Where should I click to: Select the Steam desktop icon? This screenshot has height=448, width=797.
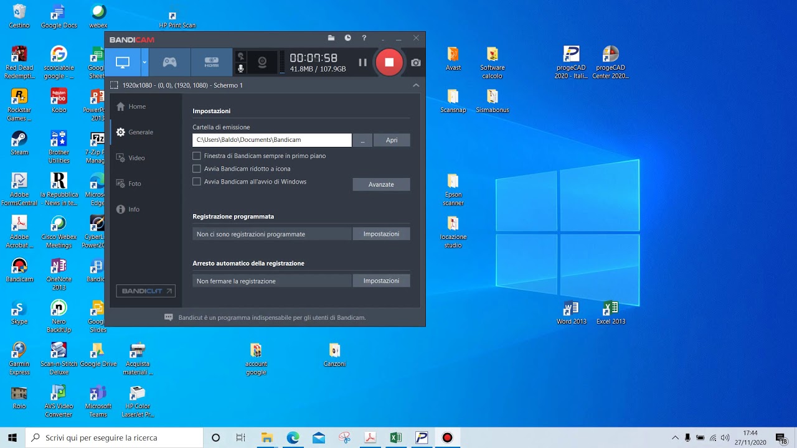tap(19, 143)
